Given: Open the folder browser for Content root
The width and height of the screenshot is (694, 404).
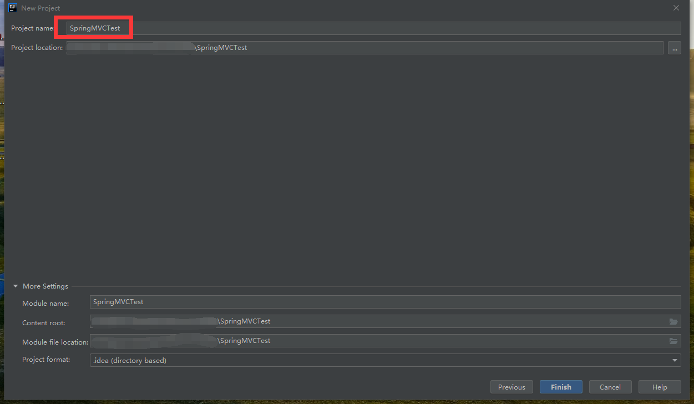Looking at the screenshot, I should click(673, 321).
